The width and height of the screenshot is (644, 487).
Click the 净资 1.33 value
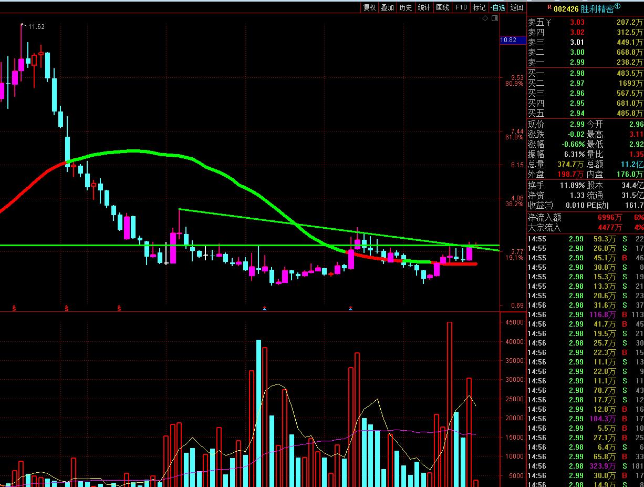577,195
